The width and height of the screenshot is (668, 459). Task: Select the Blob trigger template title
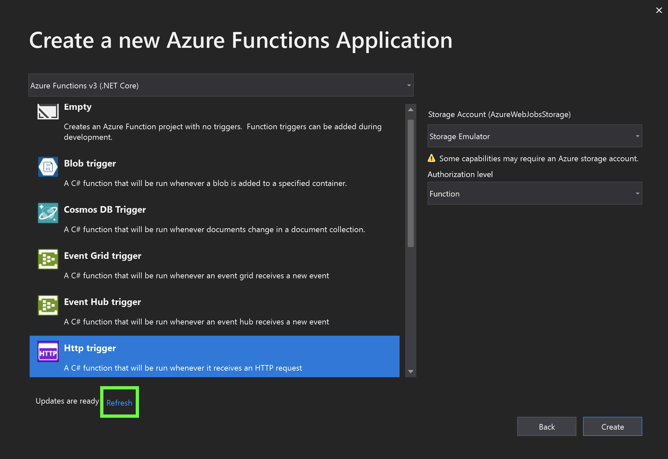(90, 163)
